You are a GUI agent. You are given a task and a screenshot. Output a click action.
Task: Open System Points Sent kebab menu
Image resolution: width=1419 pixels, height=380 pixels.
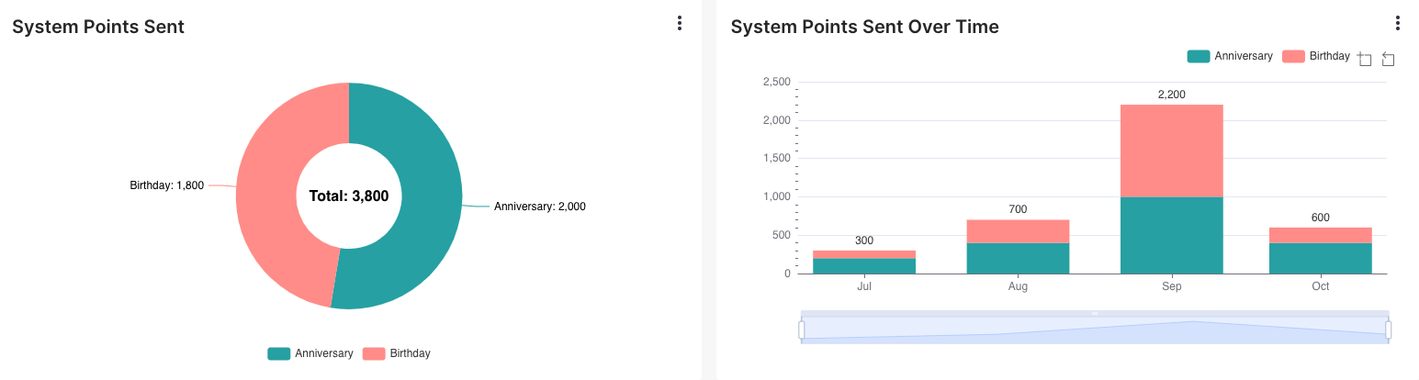click(679, 24)
